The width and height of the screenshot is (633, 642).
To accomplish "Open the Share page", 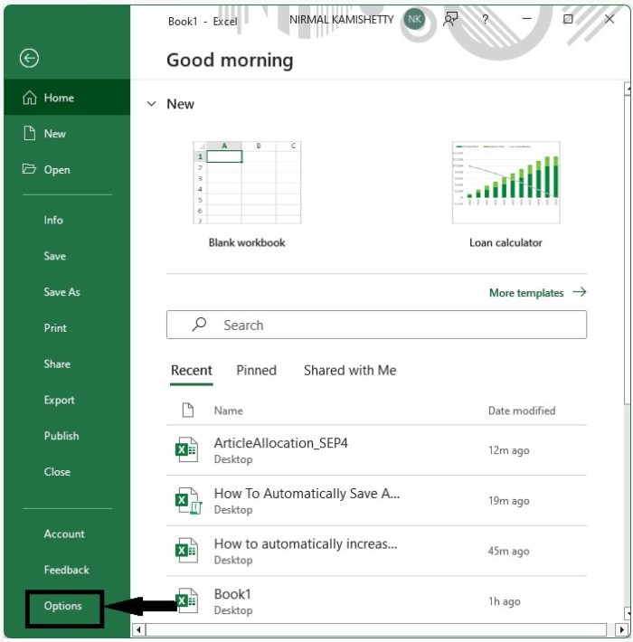I will pos(57,364).
